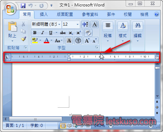The height and width of the screenshot is (132, 163).
Task: Toggle subscript formatting
Action: click(71, 33)
